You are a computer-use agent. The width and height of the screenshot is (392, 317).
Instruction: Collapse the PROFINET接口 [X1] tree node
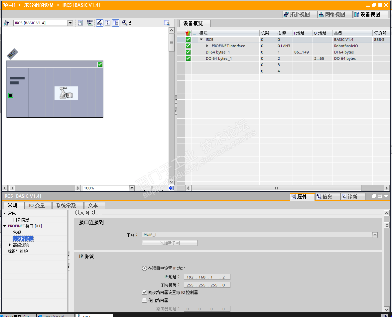pyautogui.click(x=5, y=226)
